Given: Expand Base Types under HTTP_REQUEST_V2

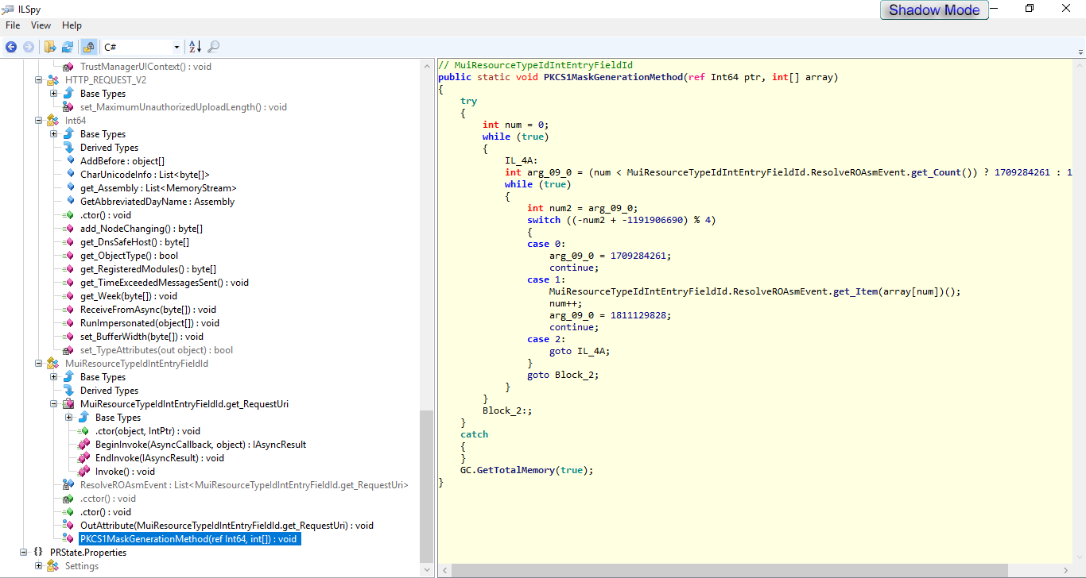Looking at the screenshot, I should point(53,94).
